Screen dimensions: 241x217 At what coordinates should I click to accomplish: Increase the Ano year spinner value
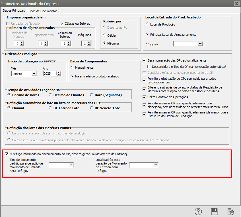59,72
